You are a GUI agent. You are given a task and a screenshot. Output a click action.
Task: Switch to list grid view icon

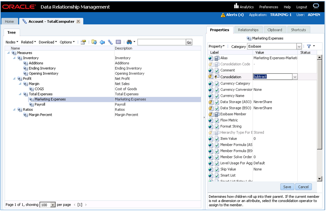[x=118, y=42]
